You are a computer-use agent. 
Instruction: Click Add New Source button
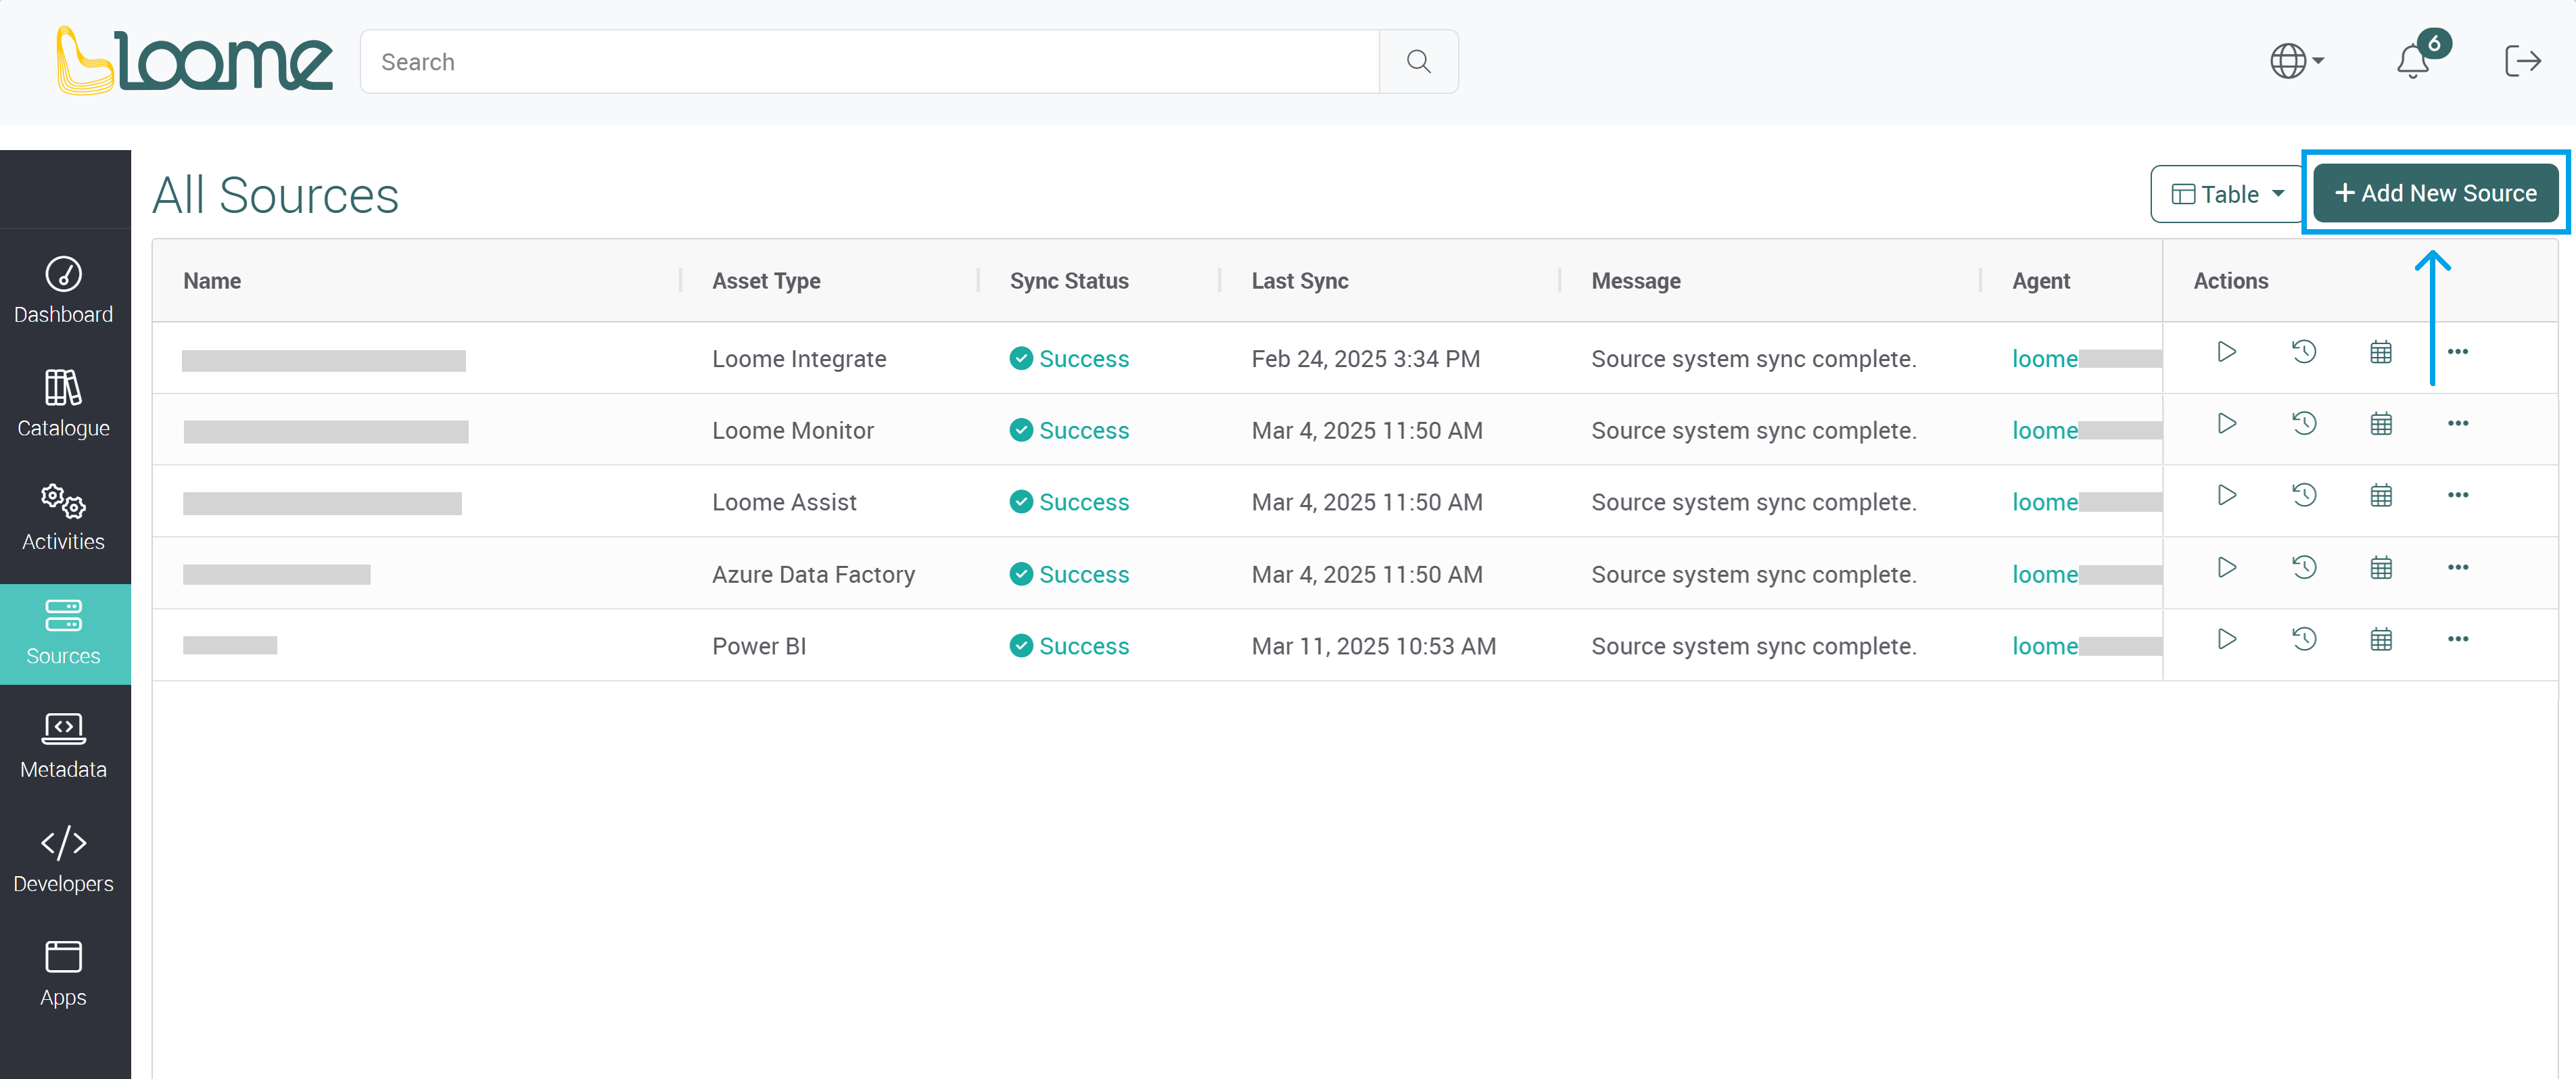pos(2435,194)
